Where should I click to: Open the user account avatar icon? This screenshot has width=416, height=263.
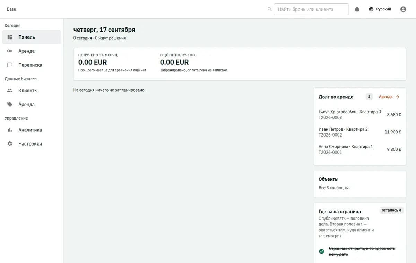pyautogui.click(x=403, y=9)
